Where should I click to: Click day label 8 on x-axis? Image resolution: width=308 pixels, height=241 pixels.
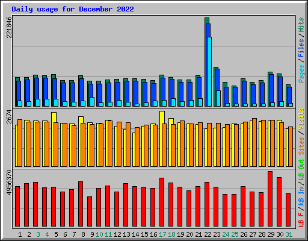83,234
